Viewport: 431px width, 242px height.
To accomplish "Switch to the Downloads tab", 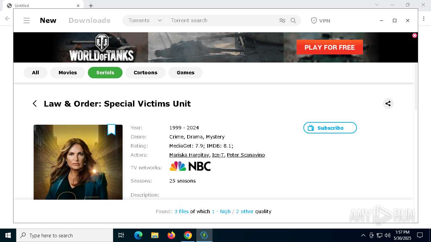I will (89, 21).
